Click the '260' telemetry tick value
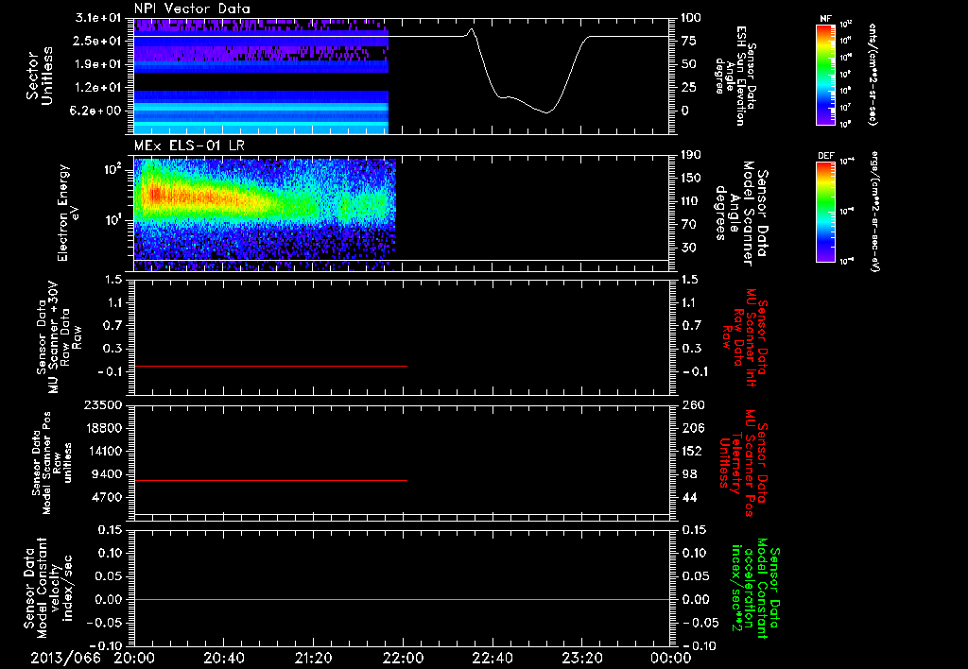Viewport: 968px width, 669px height. (693, 405)
